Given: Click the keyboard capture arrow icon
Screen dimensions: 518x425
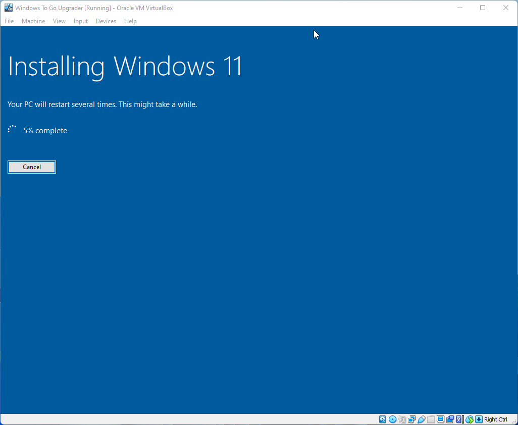Looking at the screenshot, I should point(479,419).
